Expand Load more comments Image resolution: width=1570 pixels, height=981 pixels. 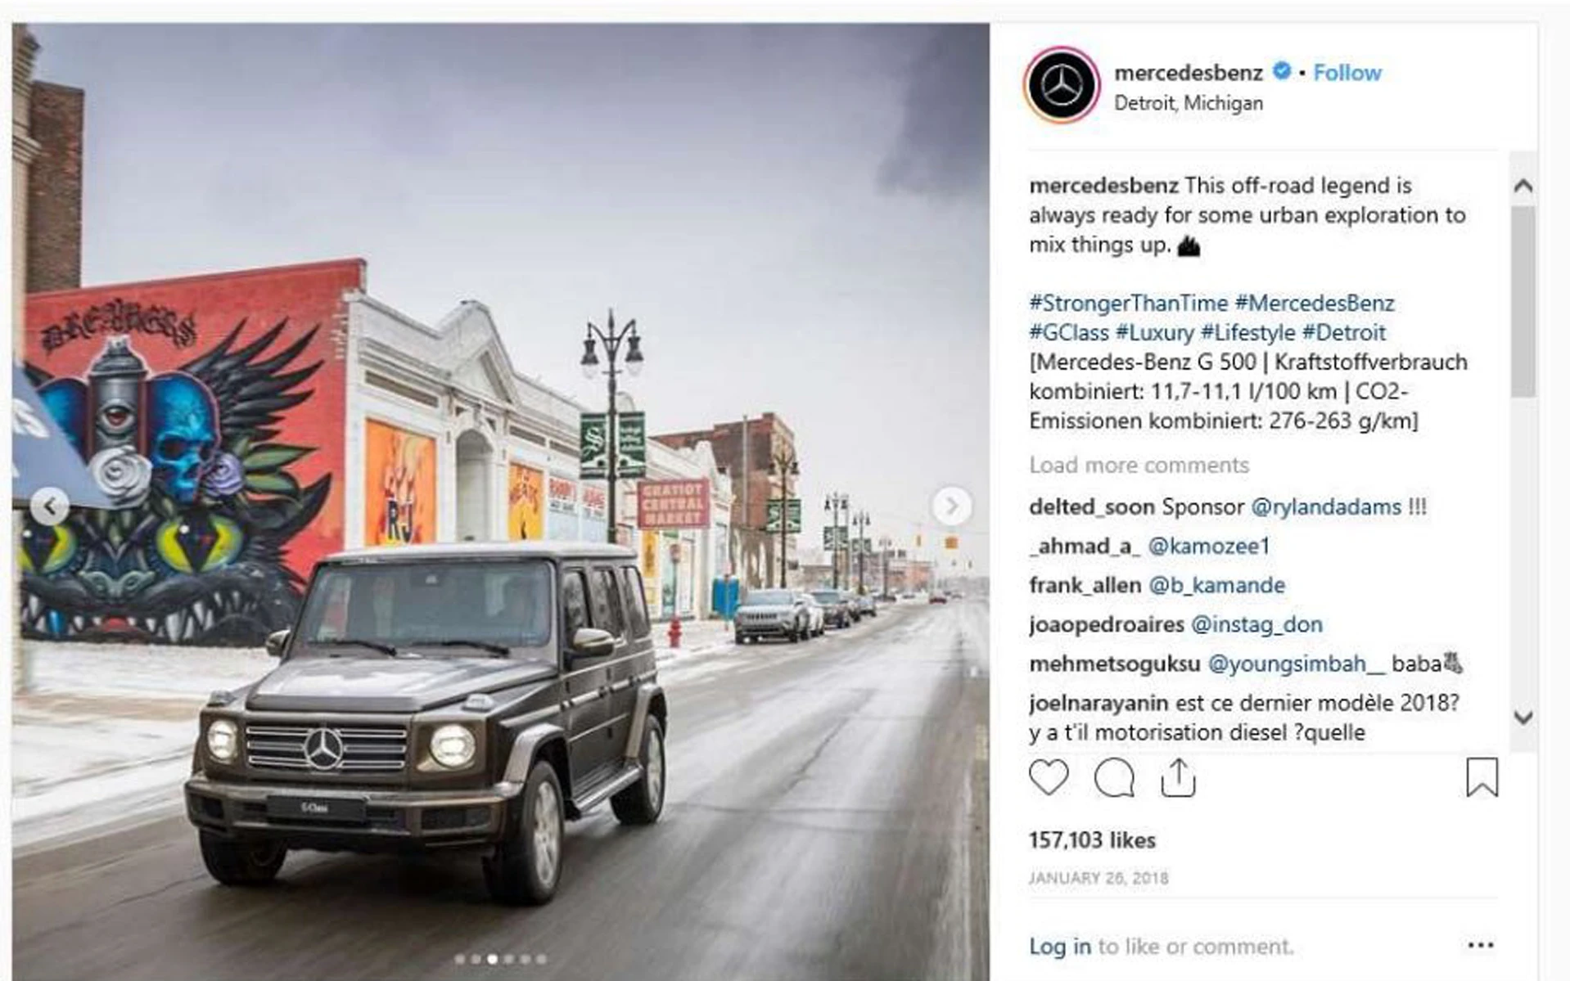tap(1139, 465)
